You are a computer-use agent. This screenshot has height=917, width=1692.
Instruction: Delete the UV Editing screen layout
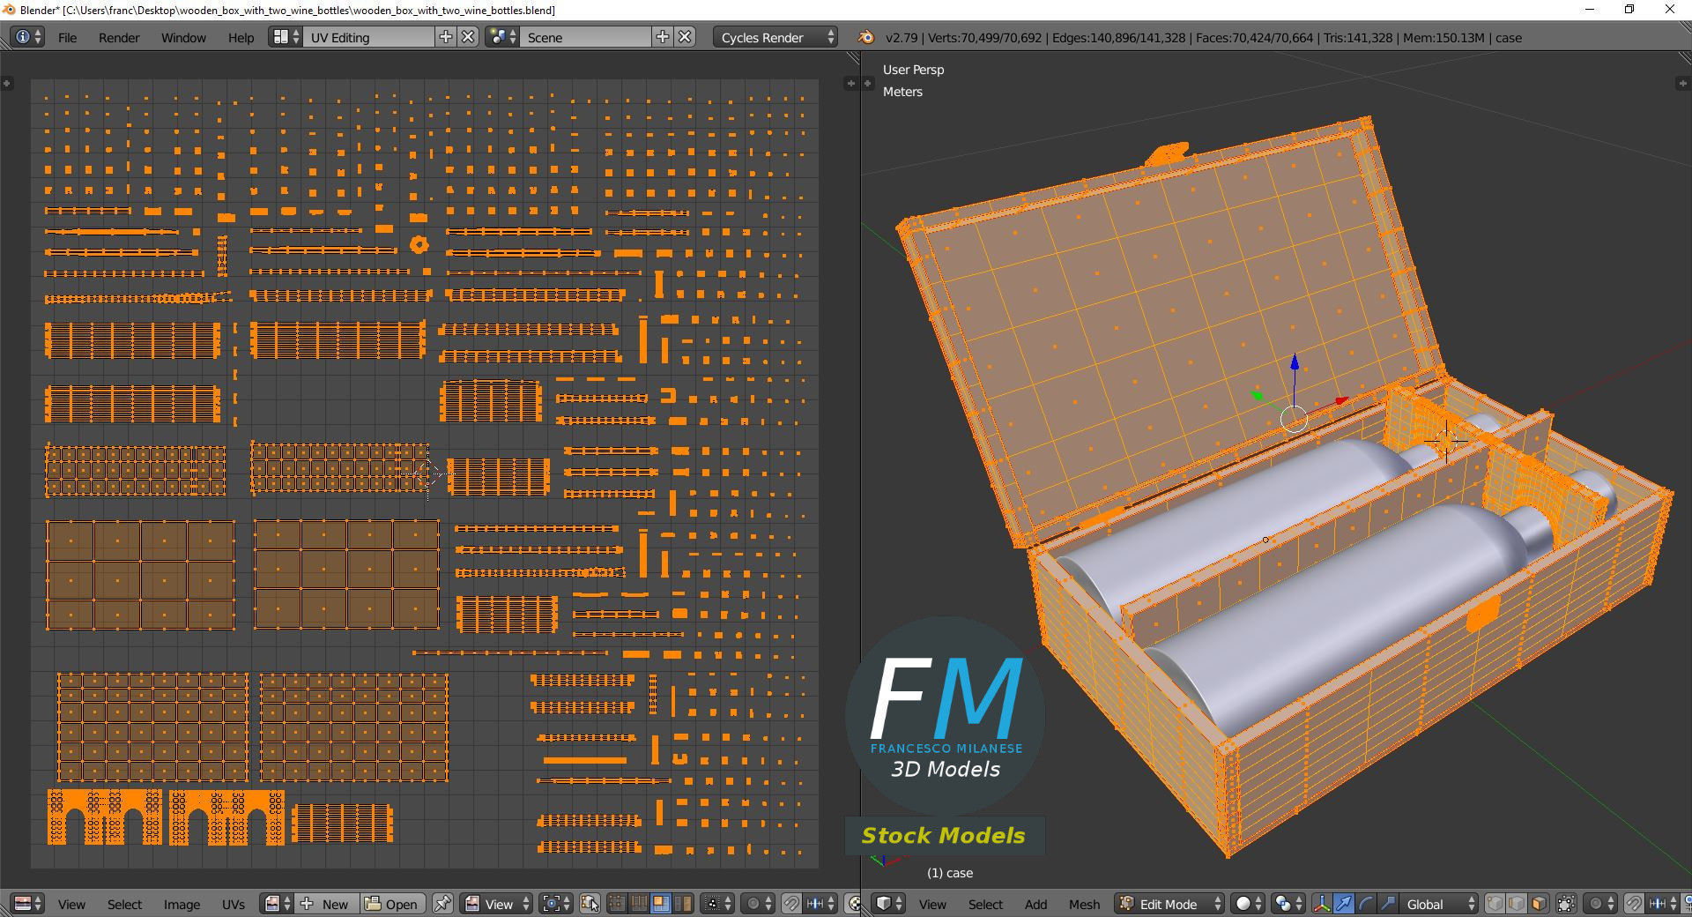(468, 37)
